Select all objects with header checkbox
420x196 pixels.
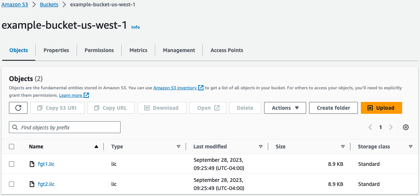pyautogui.click(x=12, y=147)
